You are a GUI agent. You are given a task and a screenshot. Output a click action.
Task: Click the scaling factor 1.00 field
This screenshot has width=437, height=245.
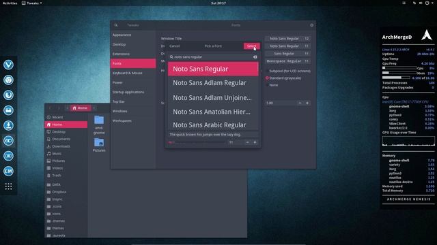point(281,103)
